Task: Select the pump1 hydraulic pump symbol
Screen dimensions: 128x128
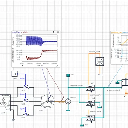Action: [68, 101]
